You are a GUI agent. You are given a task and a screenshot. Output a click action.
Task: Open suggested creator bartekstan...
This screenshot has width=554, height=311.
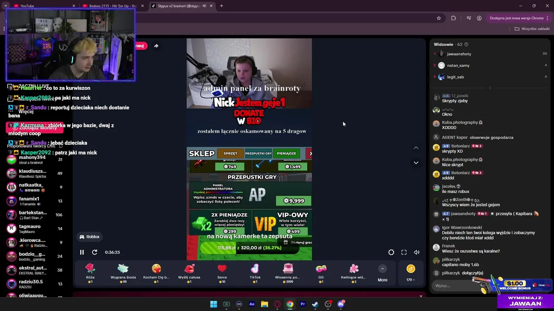(x=35, y=215)
